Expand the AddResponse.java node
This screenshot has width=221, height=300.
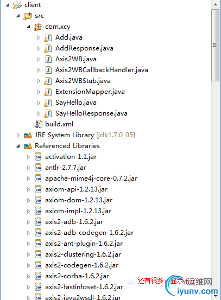39,48
